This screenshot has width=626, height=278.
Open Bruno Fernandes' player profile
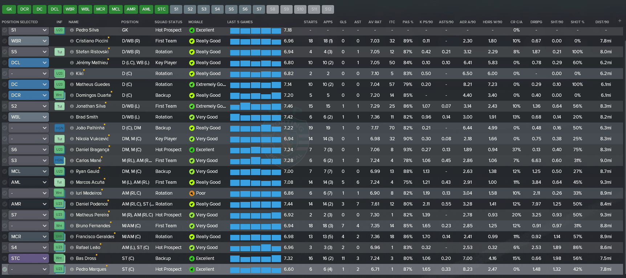point(93,226)
